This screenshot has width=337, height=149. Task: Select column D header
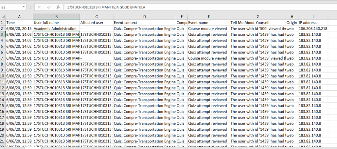click(144, 17)
